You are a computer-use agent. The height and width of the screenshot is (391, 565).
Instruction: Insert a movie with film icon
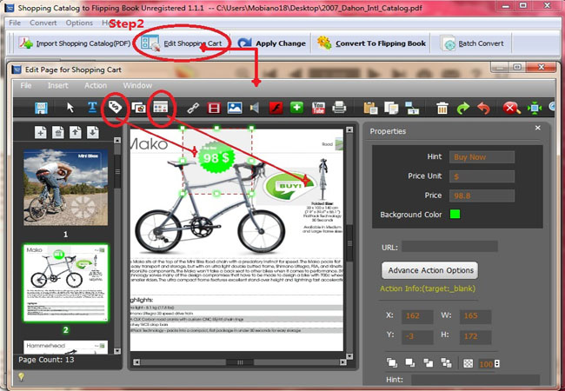[214, 108]
